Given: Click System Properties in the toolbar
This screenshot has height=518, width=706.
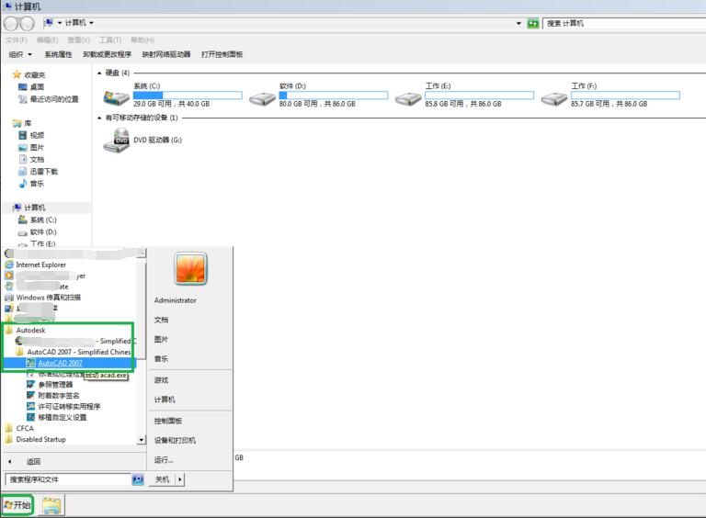Looking at the screenshot, I should tap(58, 54).
